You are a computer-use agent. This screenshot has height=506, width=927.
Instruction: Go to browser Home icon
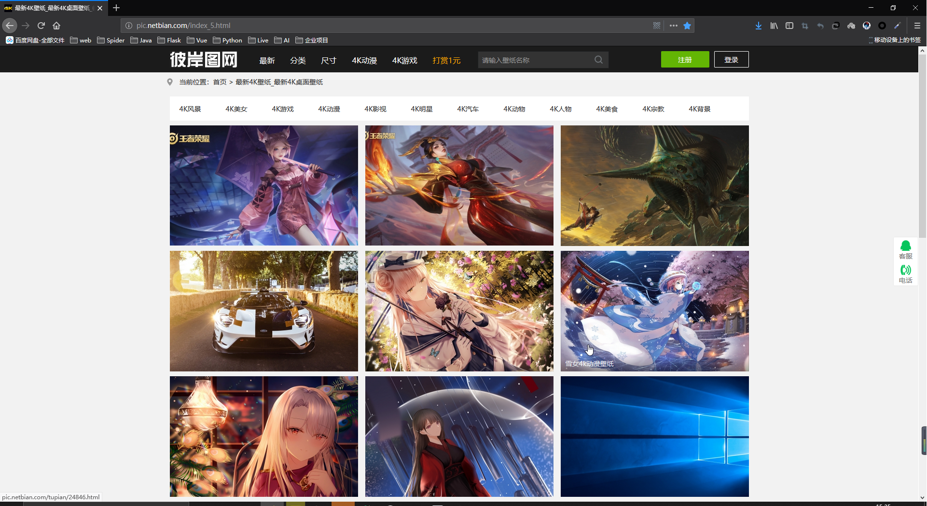(x=56, y=26)
